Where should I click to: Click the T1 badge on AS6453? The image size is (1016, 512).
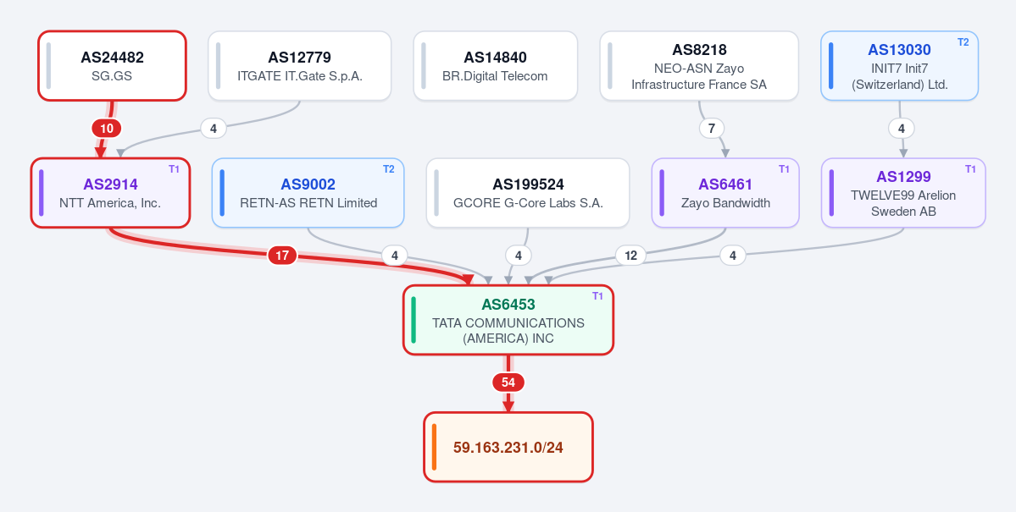click(597, 296)
